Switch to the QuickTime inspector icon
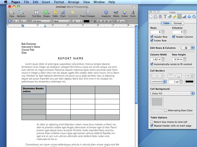197x147 pixels. tap(194, 17)
